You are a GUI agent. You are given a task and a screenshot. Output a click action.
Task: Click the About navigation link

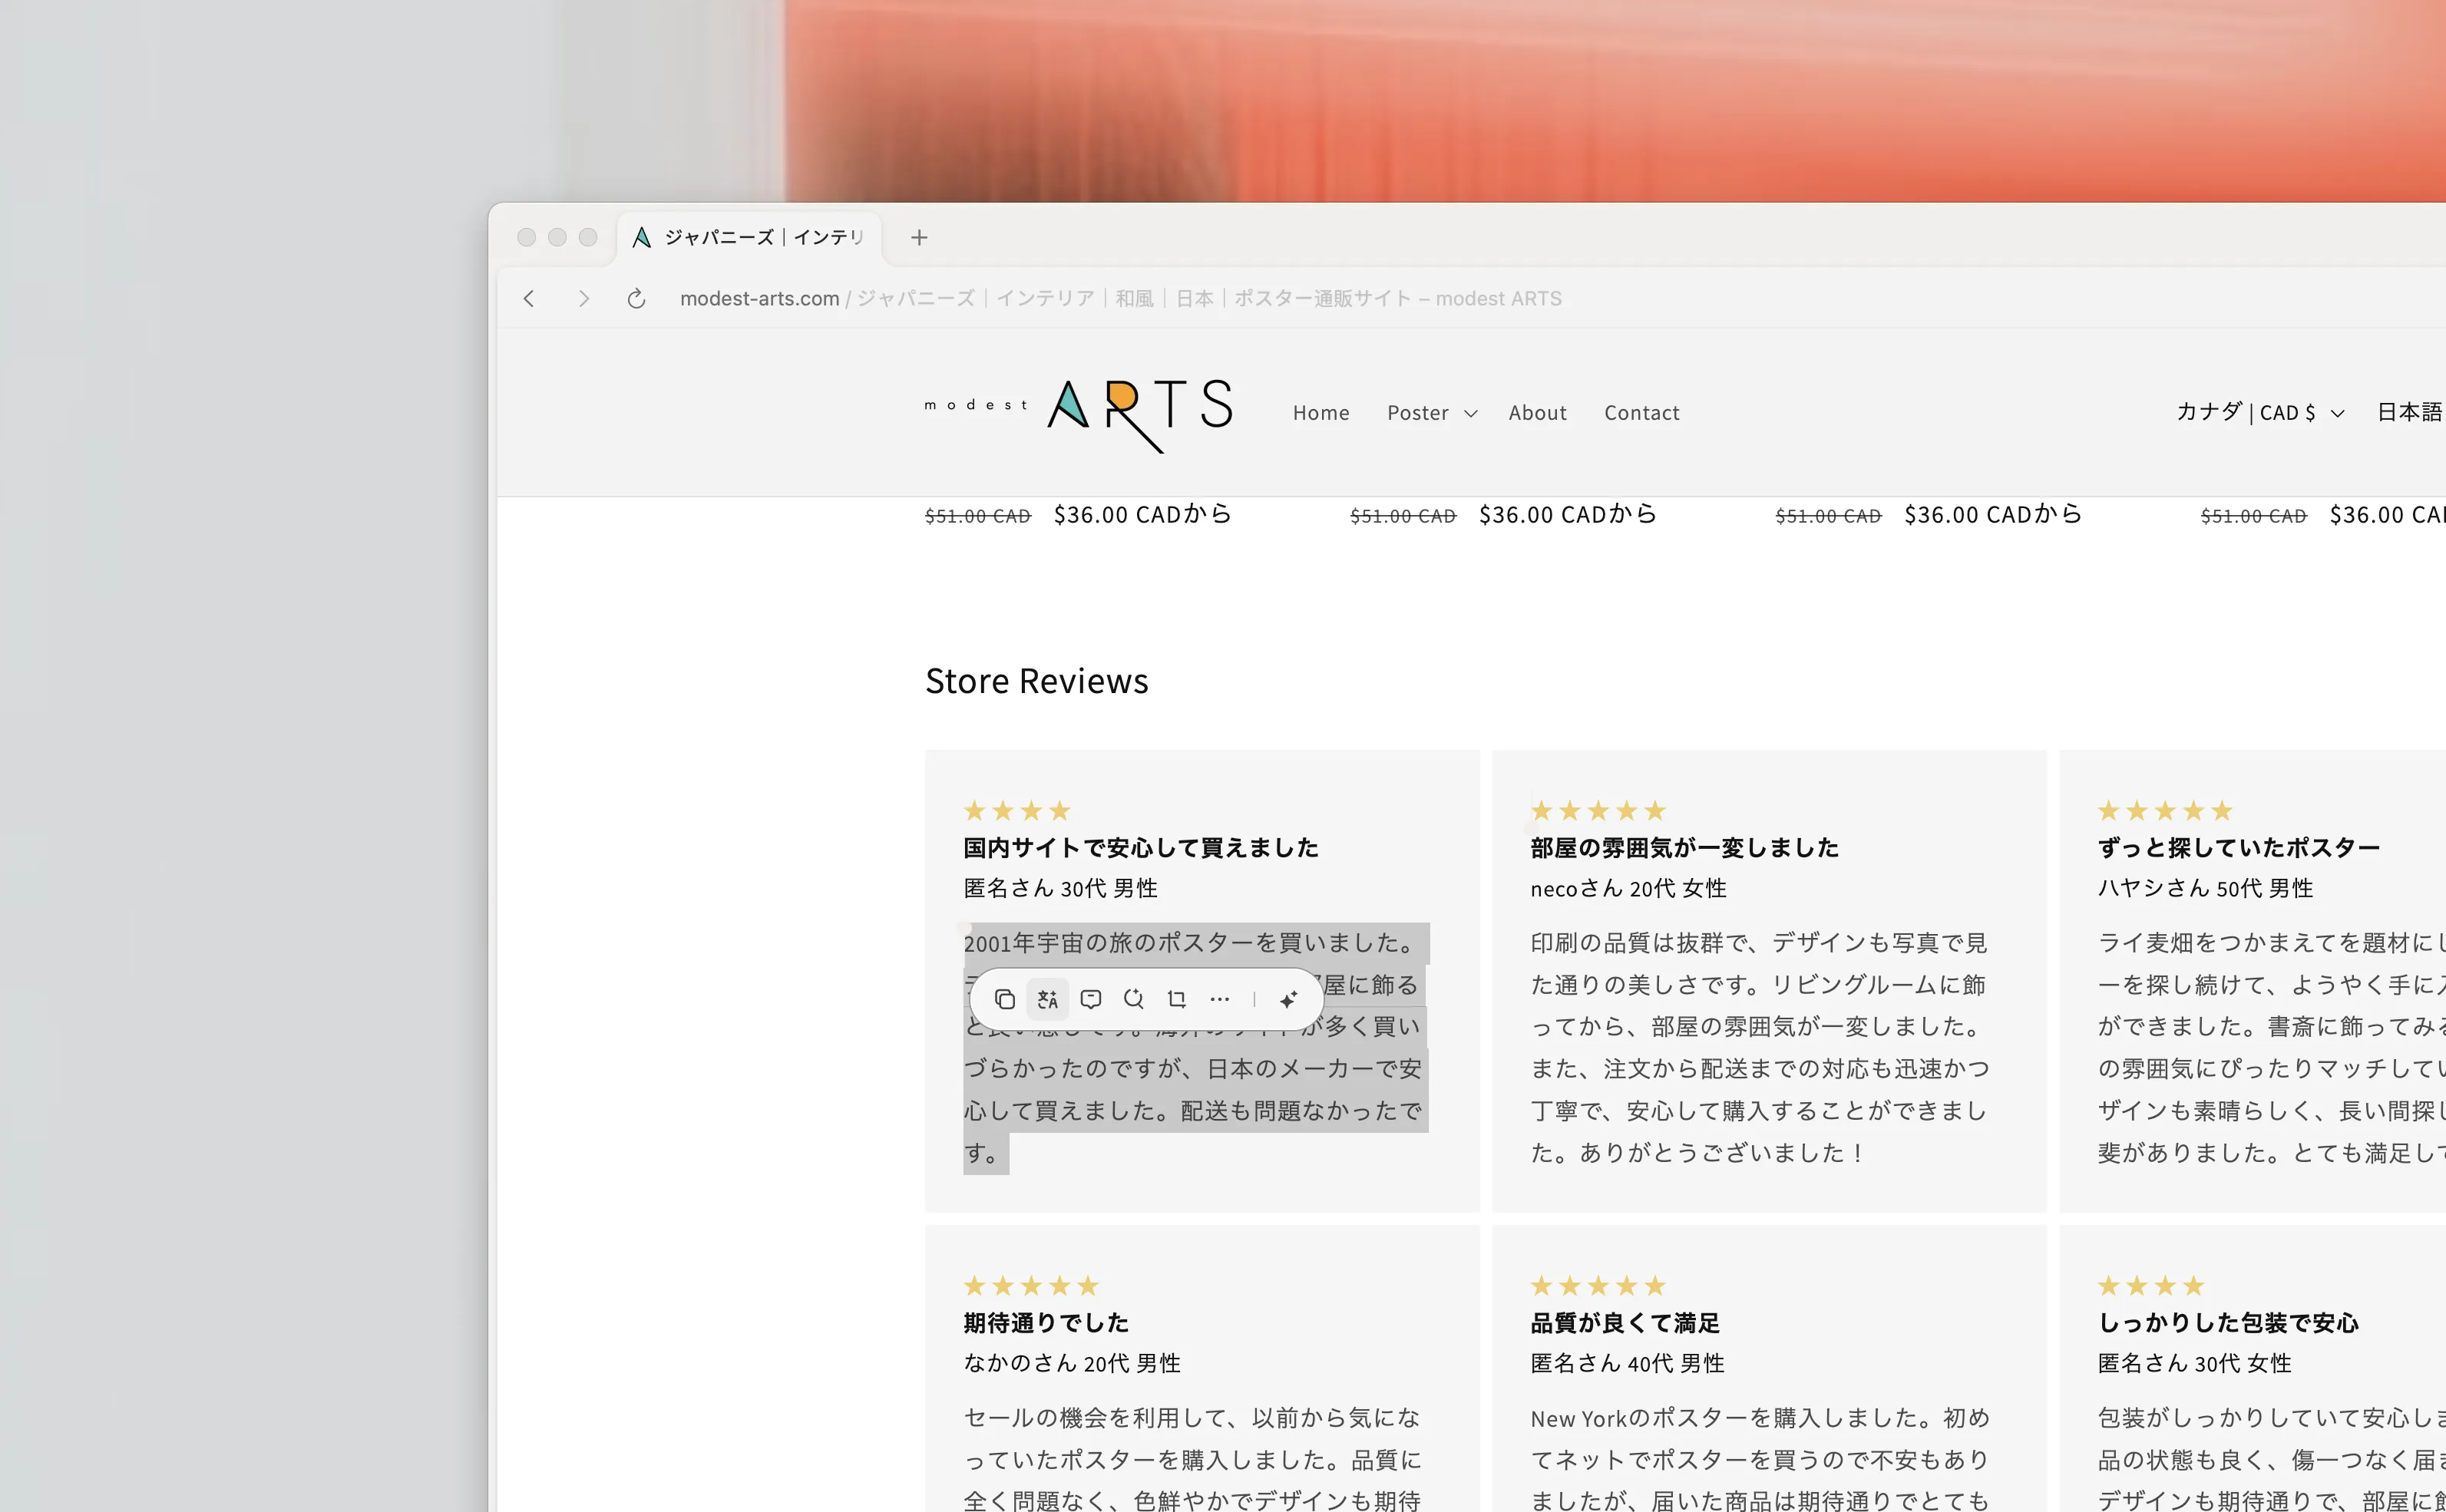(1537, 412)
